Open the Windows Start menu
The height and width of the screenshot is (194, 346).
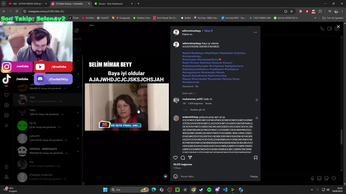[x=105, y=190]
